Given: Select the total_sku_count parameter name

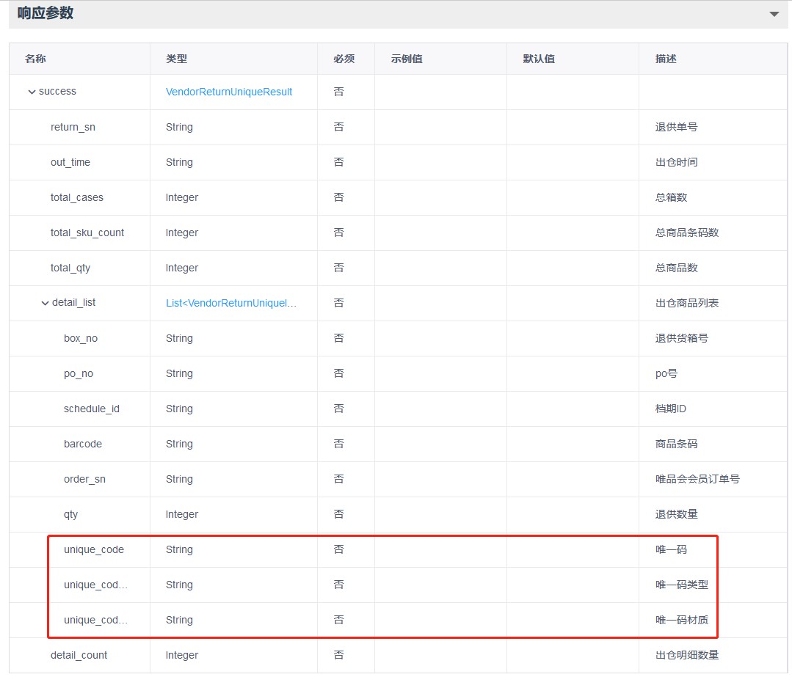Looking at the screenshot, I should point(87,233).
